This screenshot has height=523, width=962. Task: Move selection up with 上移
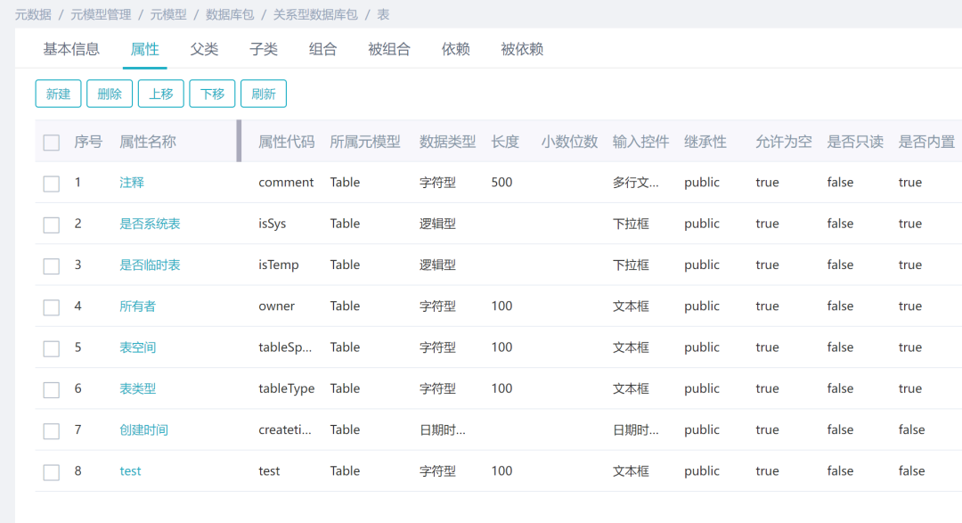160,94
